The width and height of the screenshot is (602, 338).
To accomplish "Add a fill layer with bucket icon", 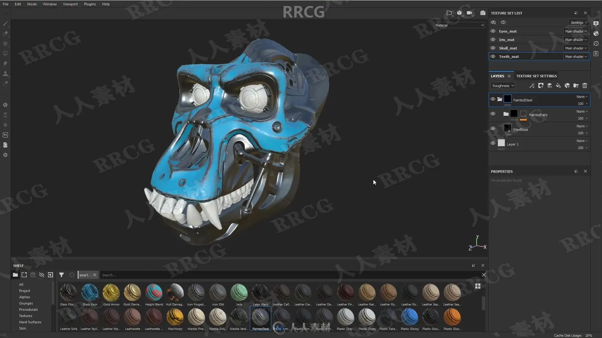I will point(558,85).
